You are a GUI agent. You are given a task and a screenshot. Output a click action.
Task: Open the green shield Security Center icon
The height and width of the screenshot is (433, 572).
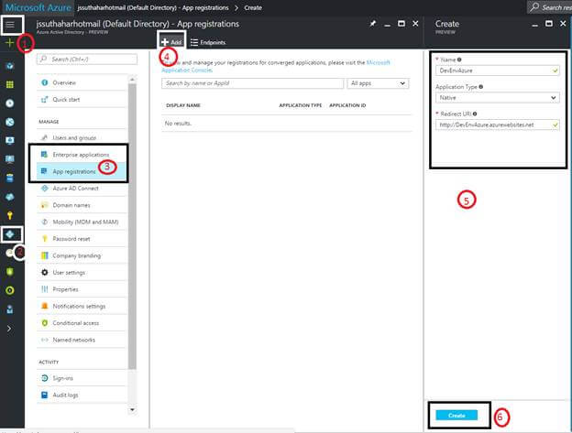tap(10, 272)
